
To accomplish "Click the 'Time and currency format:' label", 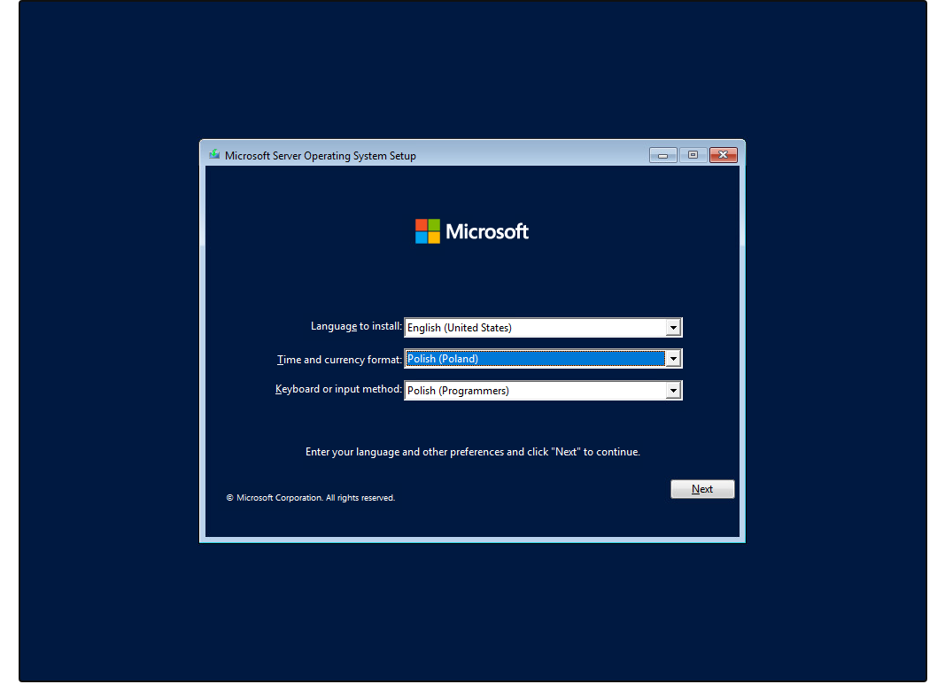I will (339, 360).
